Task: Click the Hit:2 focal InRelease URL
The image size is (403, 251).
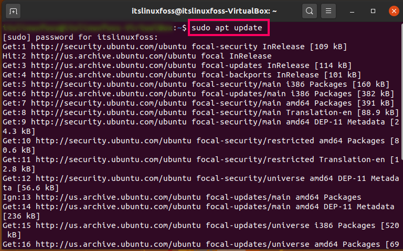Action: coord(113,56)
